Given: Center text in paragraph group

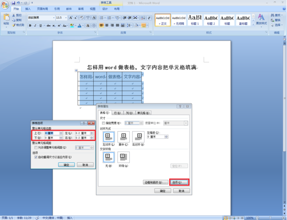Looking at the screenshot, I should click(107, 25).
